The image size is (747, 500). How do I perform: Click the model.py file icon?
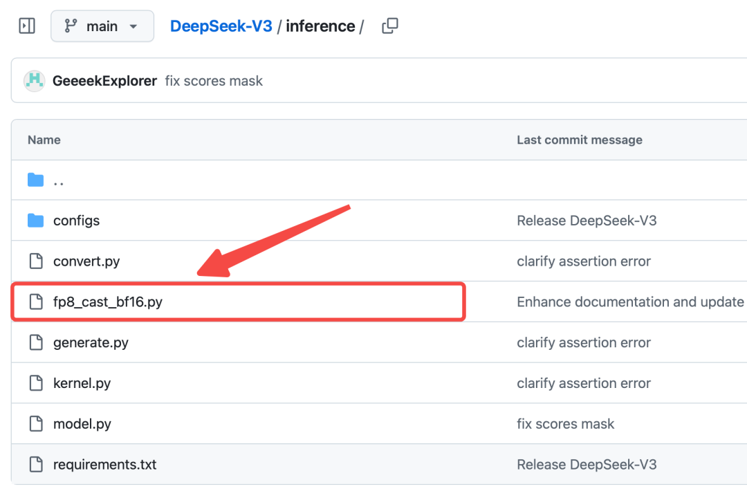pyautogui.click(x=35, y=424)
